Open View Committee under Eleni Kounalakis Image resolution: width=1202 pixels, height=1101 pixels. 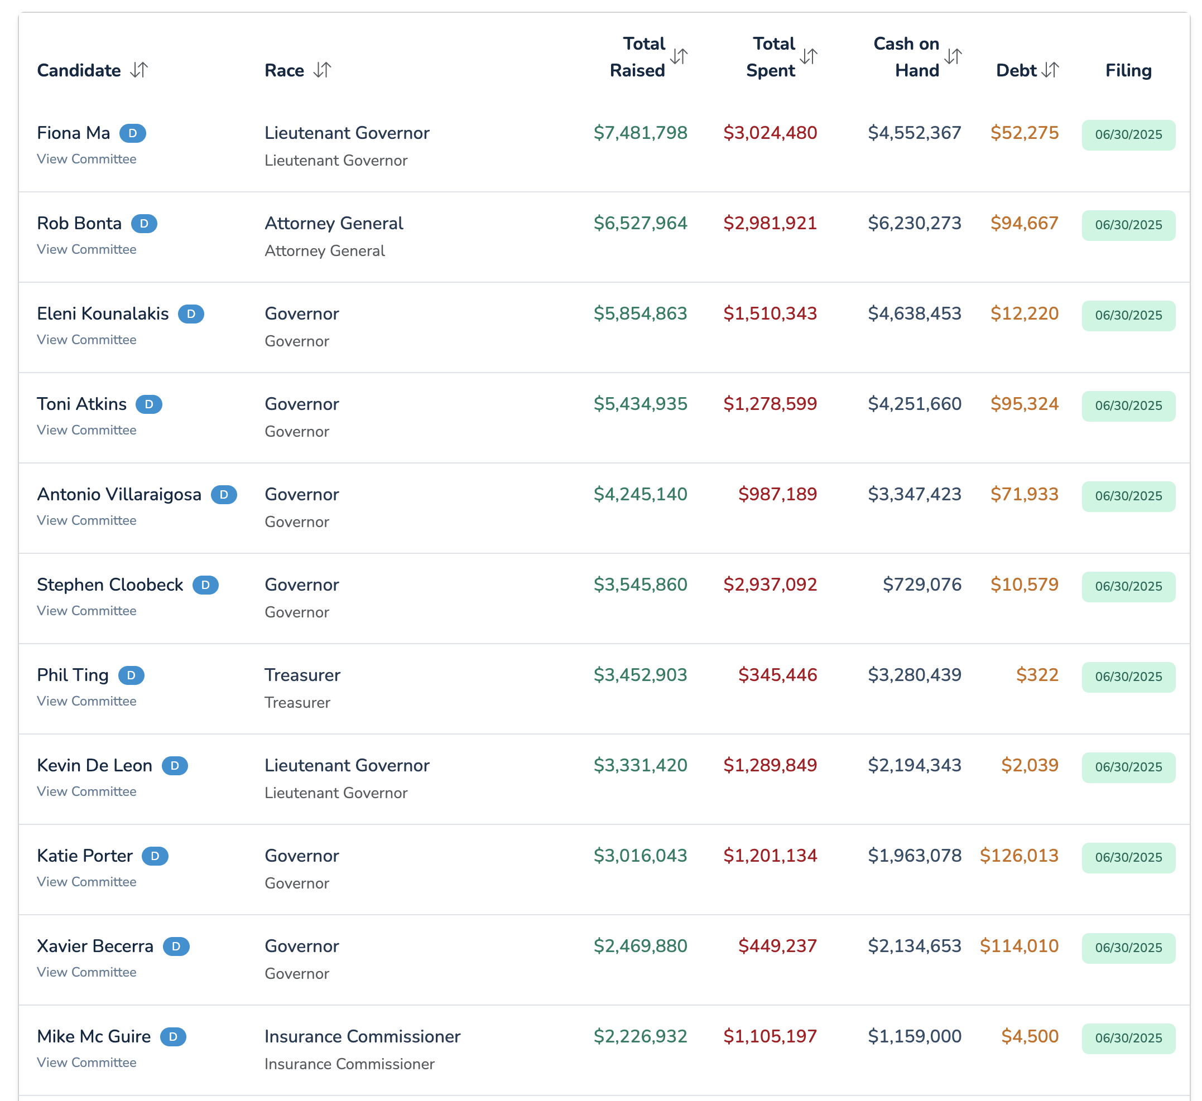[x=86, y=340]
